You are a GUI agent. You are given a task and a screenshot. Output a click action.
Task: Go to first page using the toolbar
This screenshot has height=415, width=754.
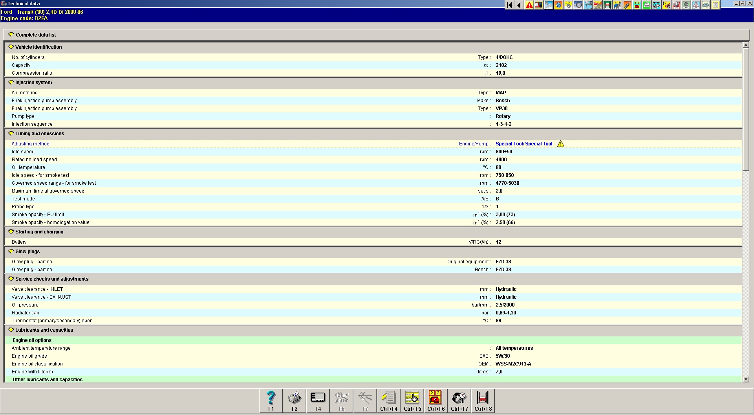tap(509, 5)
